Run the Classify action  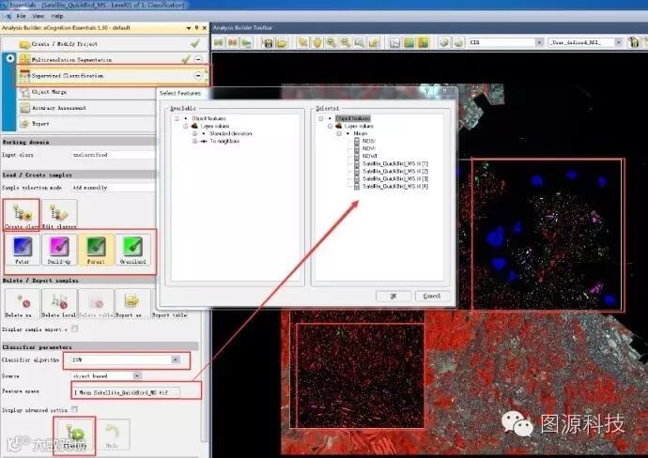tap(75, 435)
